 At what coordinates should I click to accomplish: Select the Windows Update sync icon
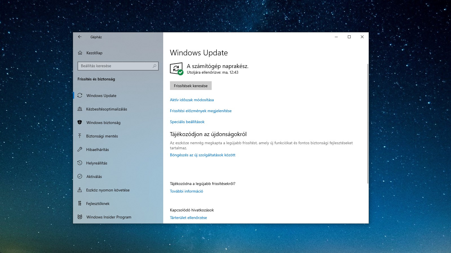80,96
